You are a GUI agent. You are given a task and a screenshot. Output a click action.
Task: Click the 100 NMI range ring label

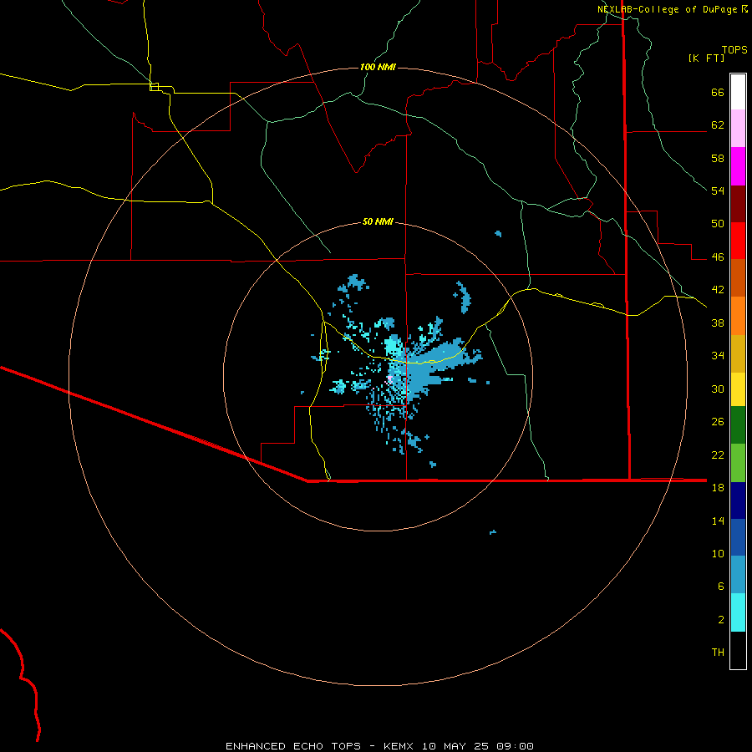378,67
